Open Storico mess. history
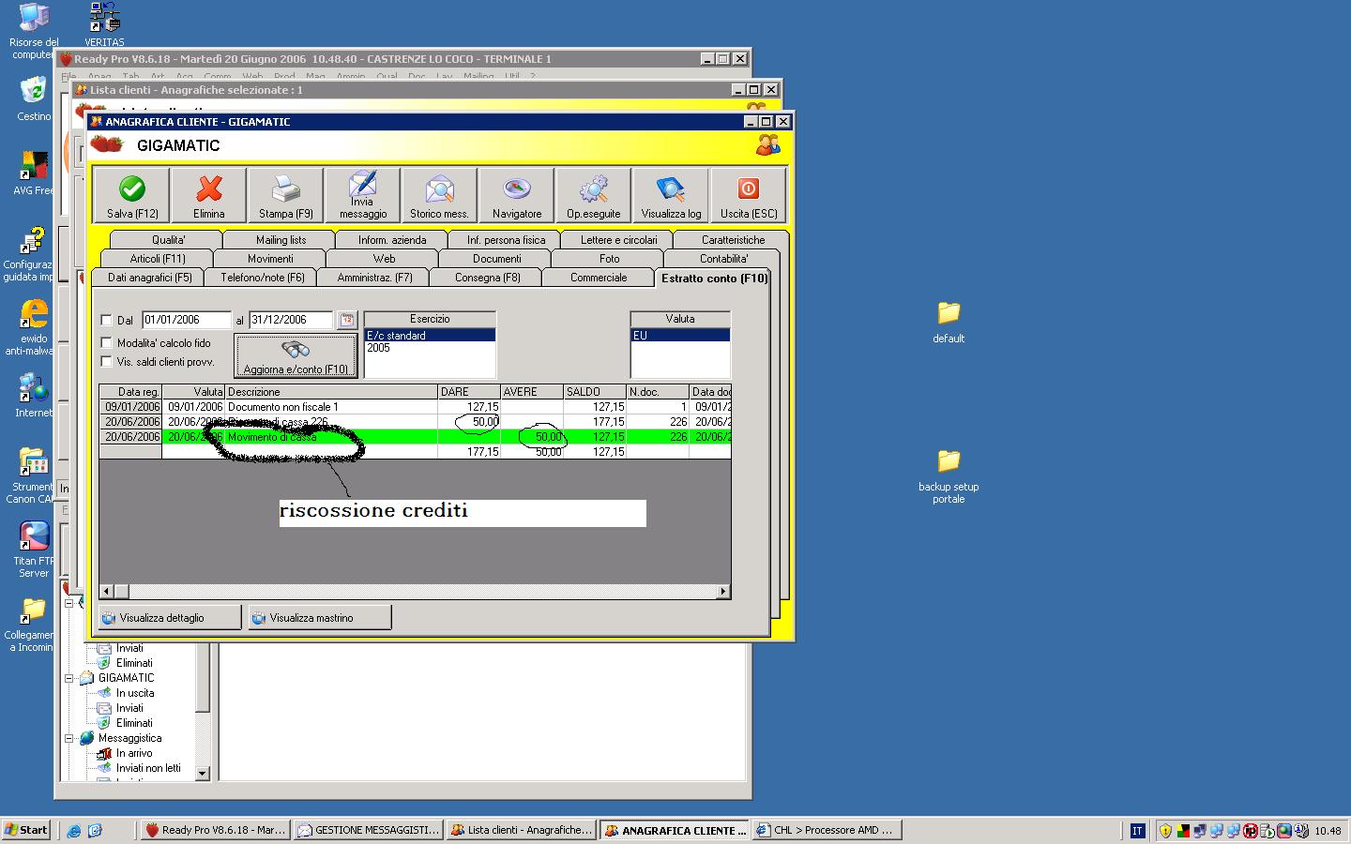Image resolution: width=1351 pixels, height=844 pixels. click(x=440, y=196)
